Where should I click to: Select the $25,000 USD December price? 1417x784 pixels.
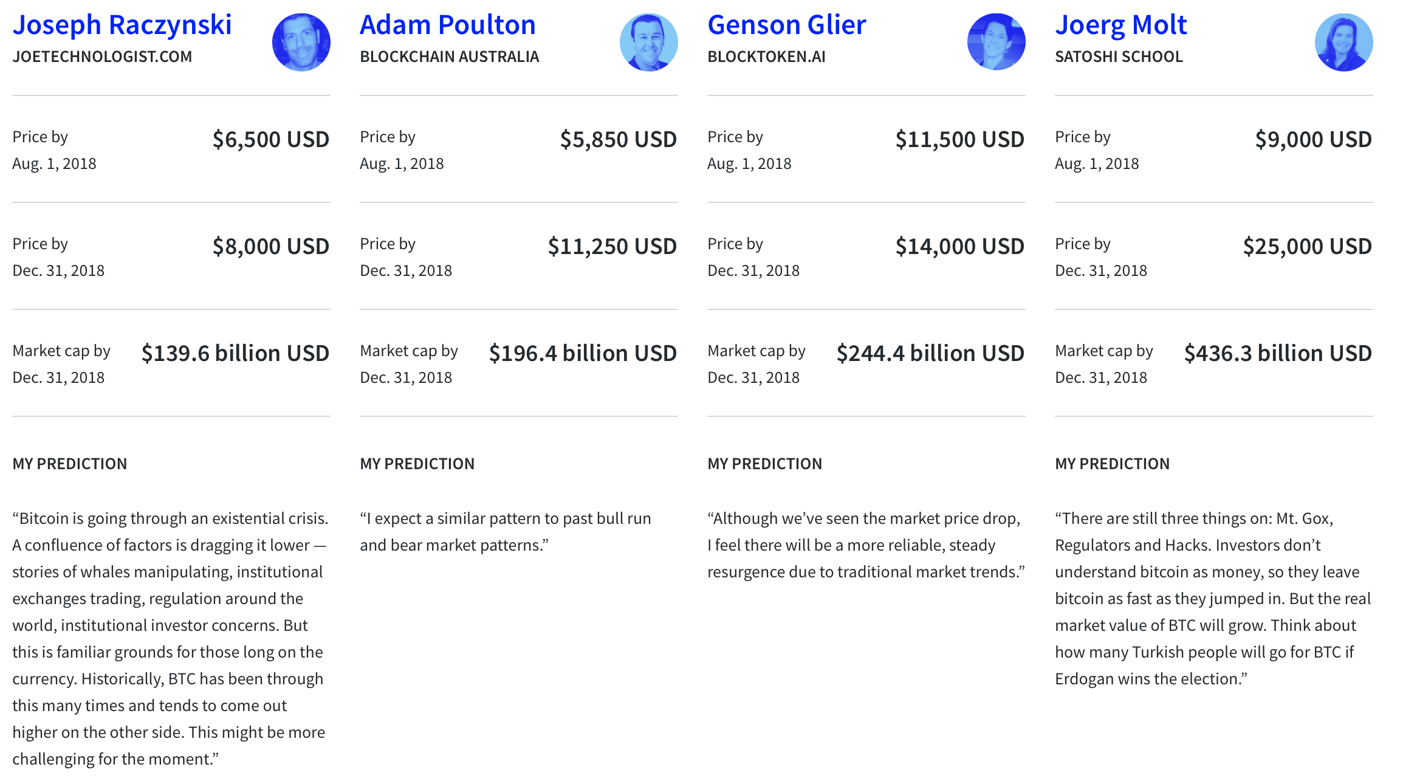pyautogui.click(x=1308, y=247)
